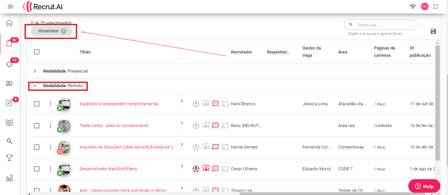Sort by the Área column header
This screenshot has height=195, width=448.
click(343, 52)
